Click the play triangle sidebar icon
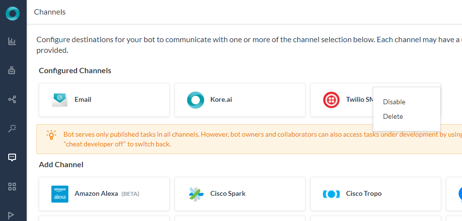The height and width of the screenshot is (221, 462). coord(13,215)
